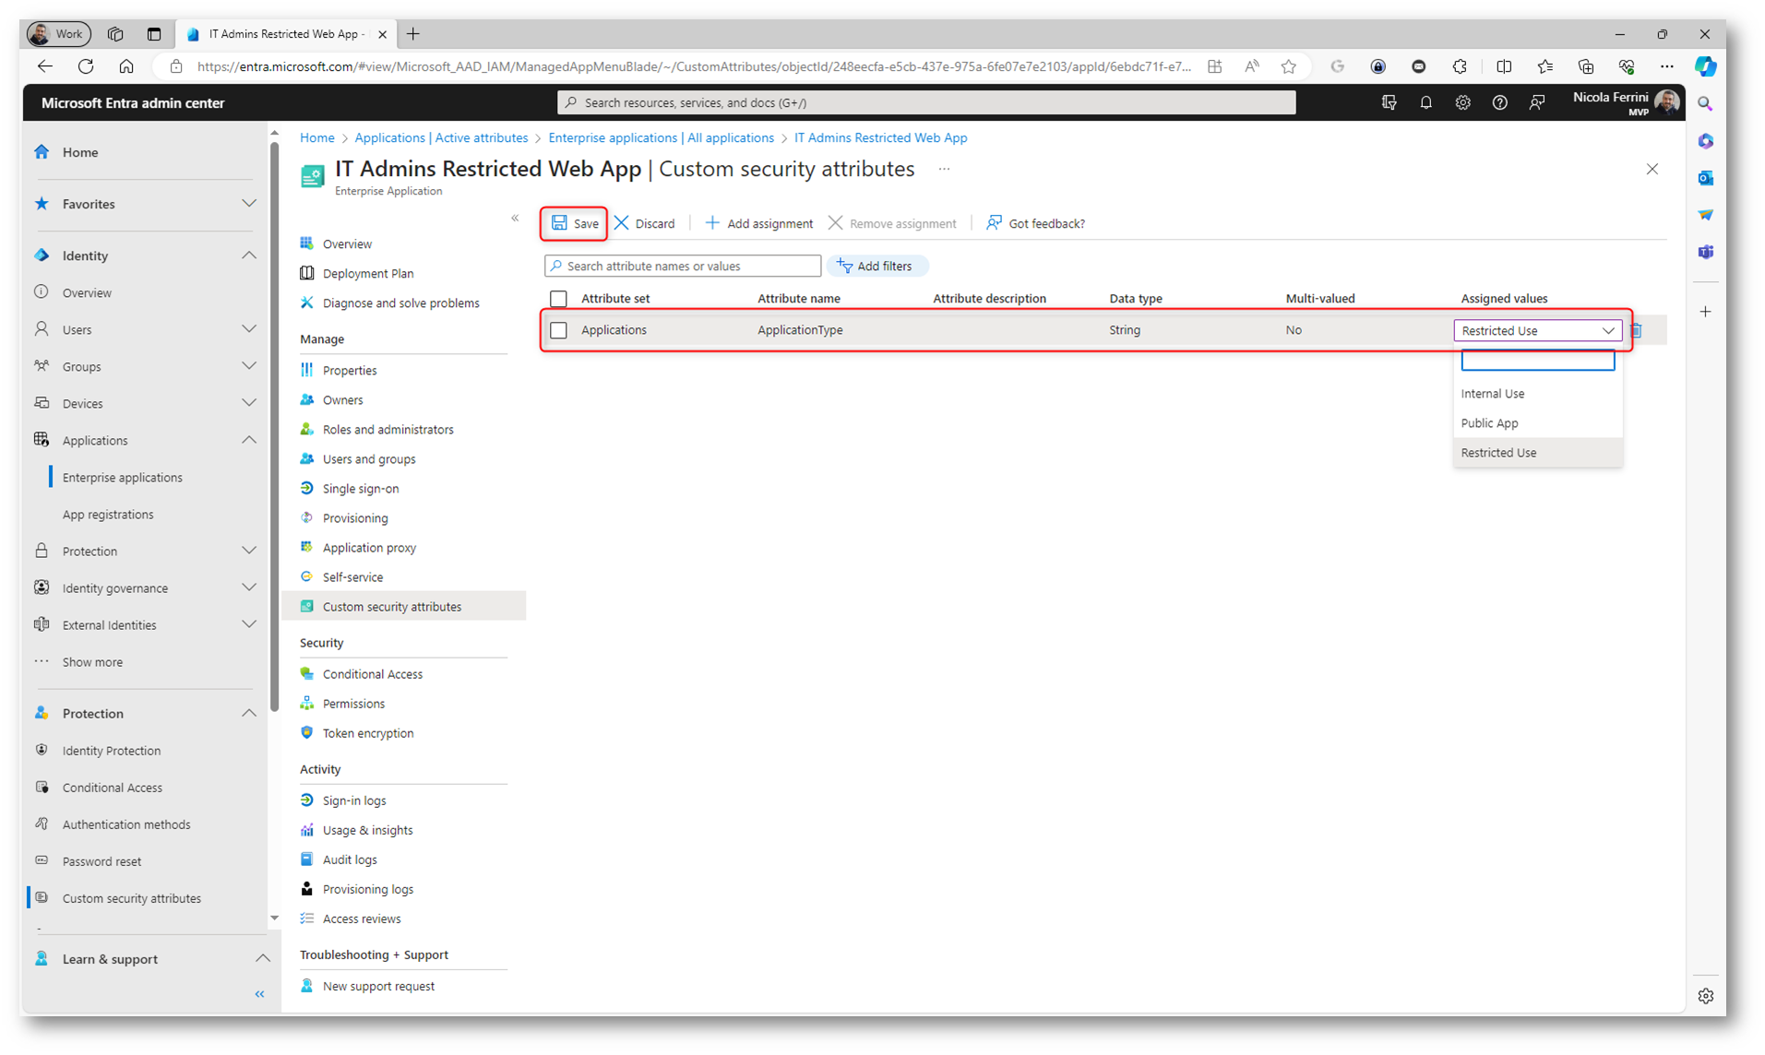Open App registrations in the left sidebar

click(x=108, y=514)
